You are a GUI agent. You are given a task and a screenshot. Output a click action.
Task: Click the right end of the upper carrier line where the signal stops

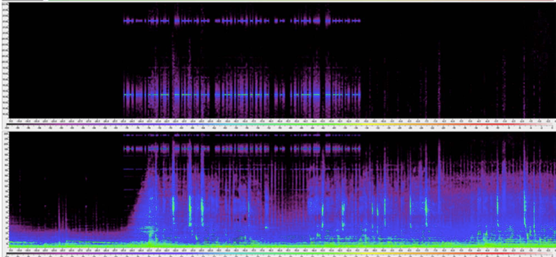pos(359,94)
